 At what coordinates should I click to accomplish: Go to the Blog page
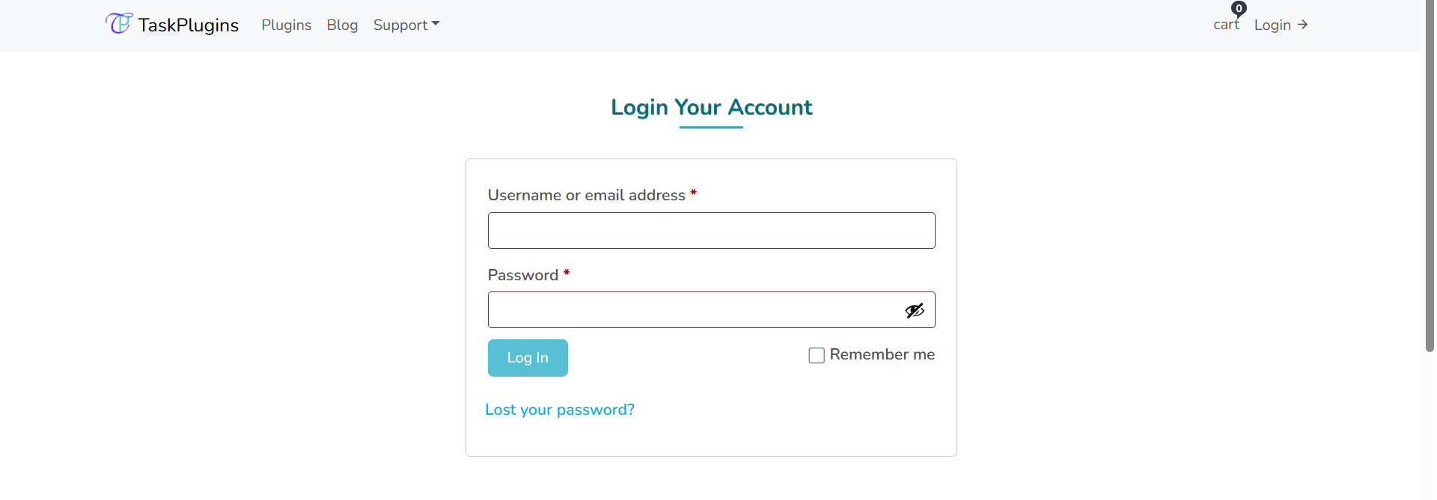(x=342, y=25)
